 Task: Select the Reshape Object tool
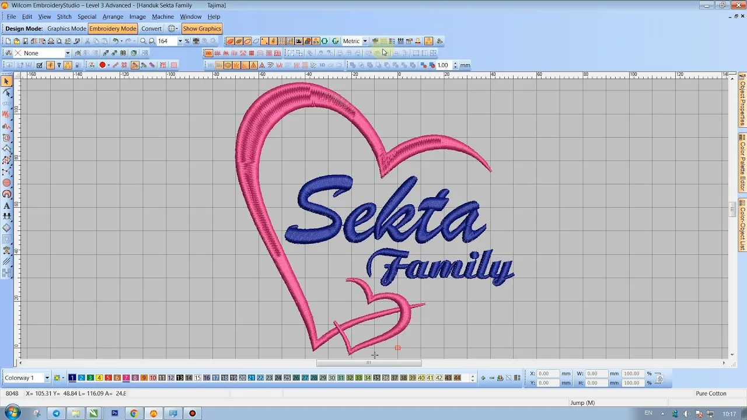(7, 93)
